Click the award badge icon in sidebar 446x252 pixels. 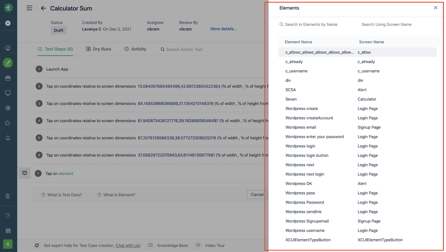pos(8,196)
